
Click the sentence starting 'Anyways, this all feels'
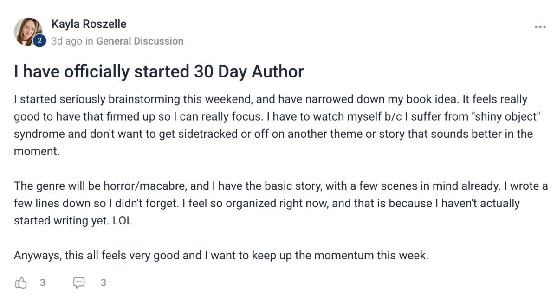[x=220, y=255]
